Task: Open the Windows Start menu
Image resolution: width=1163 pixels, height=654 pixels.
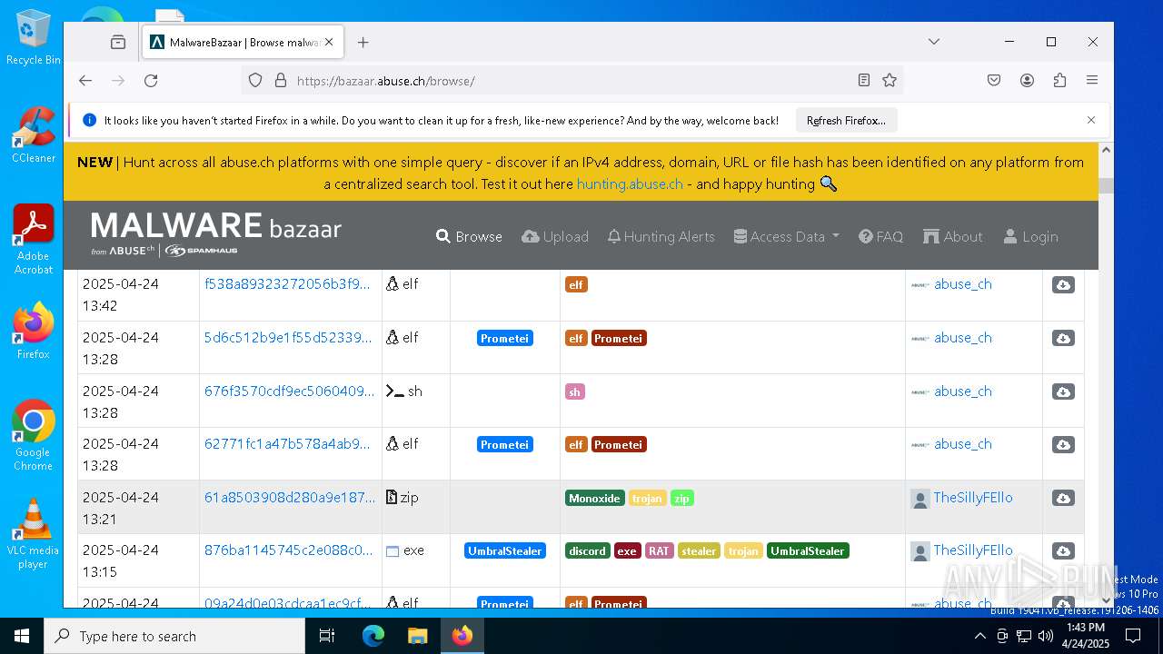Action: tap(22, 636)
